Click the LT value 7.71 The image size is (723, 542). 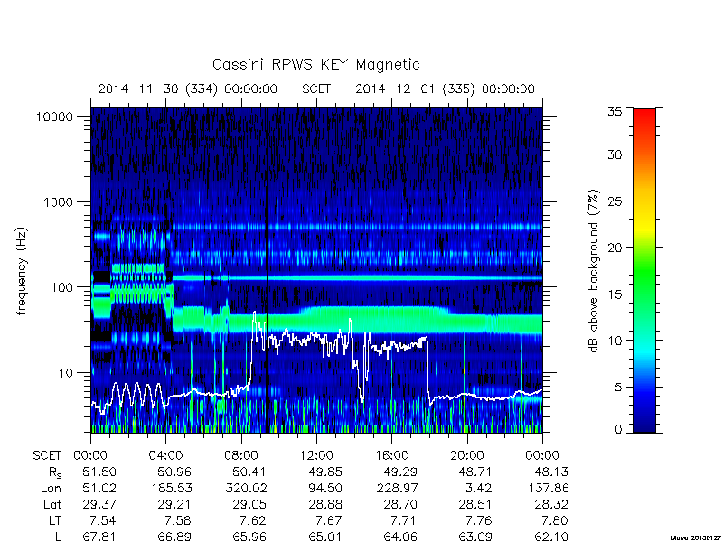click(404, 521)
